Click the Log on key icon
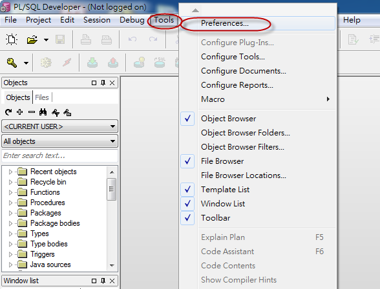The height and width of the screenshot is (289, 380). coord(12,63)
